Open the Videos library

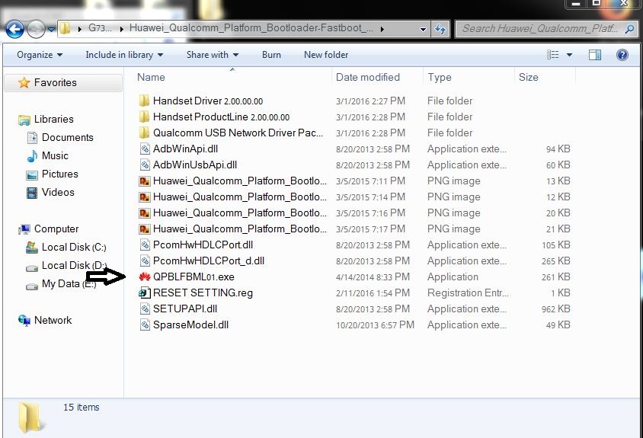point(58,193)
